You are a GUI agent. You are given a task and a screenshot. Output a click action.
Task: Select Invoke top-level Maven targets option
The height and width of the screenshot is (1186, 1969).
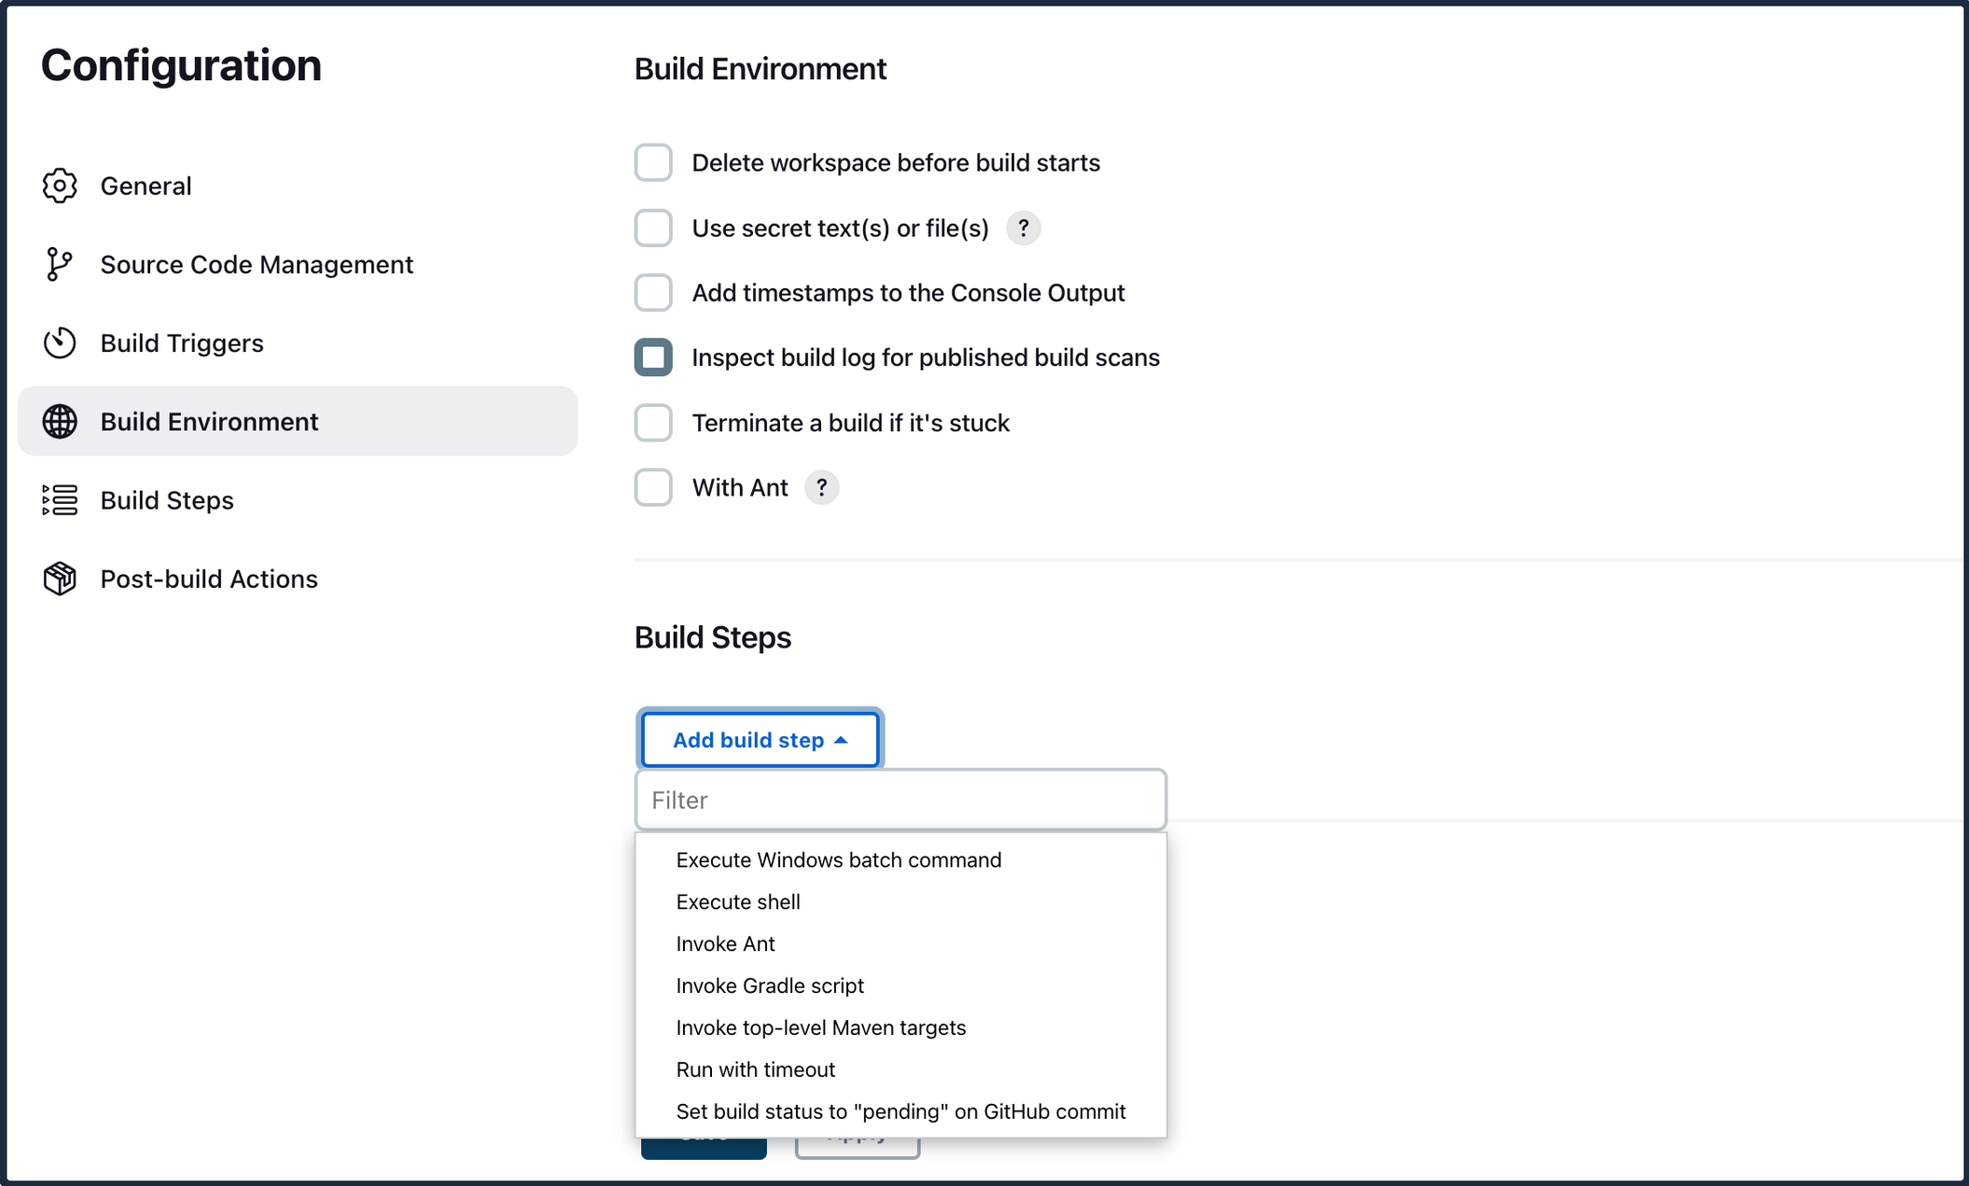tap(820, 1027)
